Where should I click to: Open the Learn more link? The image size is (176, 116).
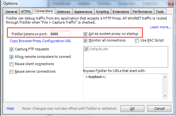coord(161,27)
